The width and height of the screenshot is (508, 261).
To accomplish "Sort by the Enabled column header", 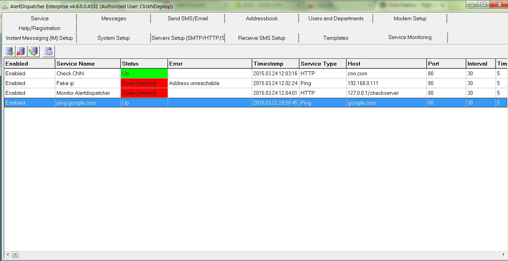I will (30, 64).
